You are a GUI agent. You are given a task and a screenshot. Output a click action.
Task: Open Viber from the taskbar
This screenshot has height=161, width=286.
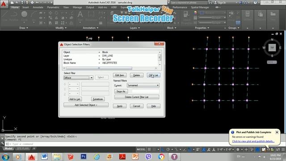(x=148, y=157)
